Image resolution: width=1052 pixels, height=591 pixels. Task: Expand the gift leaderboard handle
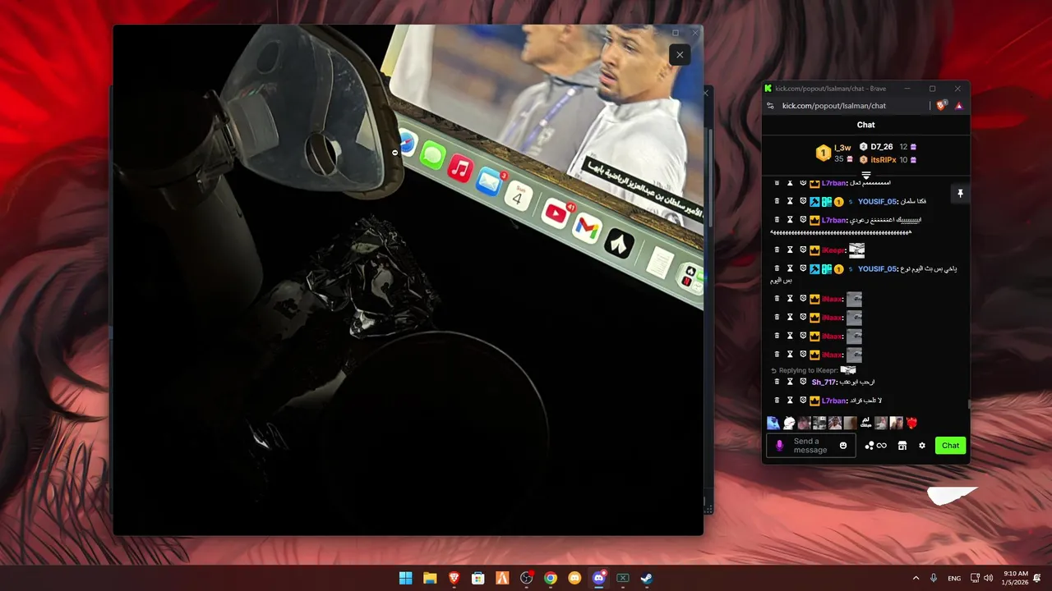tap(865, 176)
